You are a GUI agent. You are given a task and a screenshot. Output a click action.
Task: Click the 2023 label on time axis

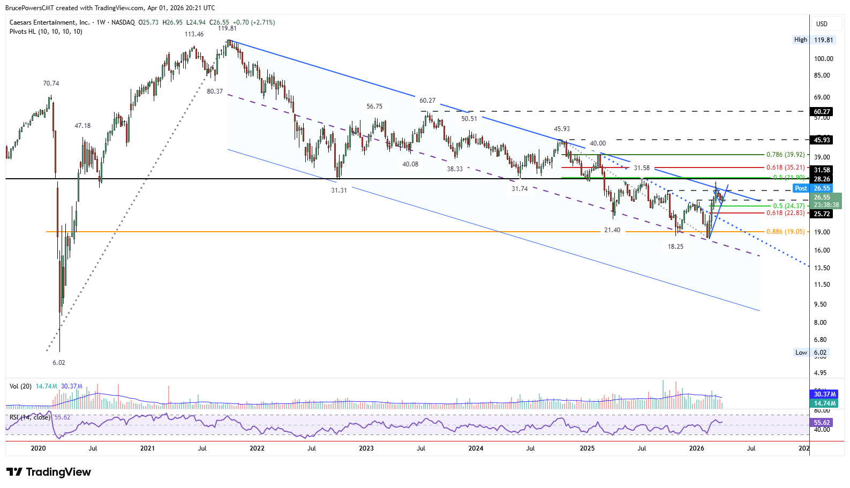click(x=366, y=448)
